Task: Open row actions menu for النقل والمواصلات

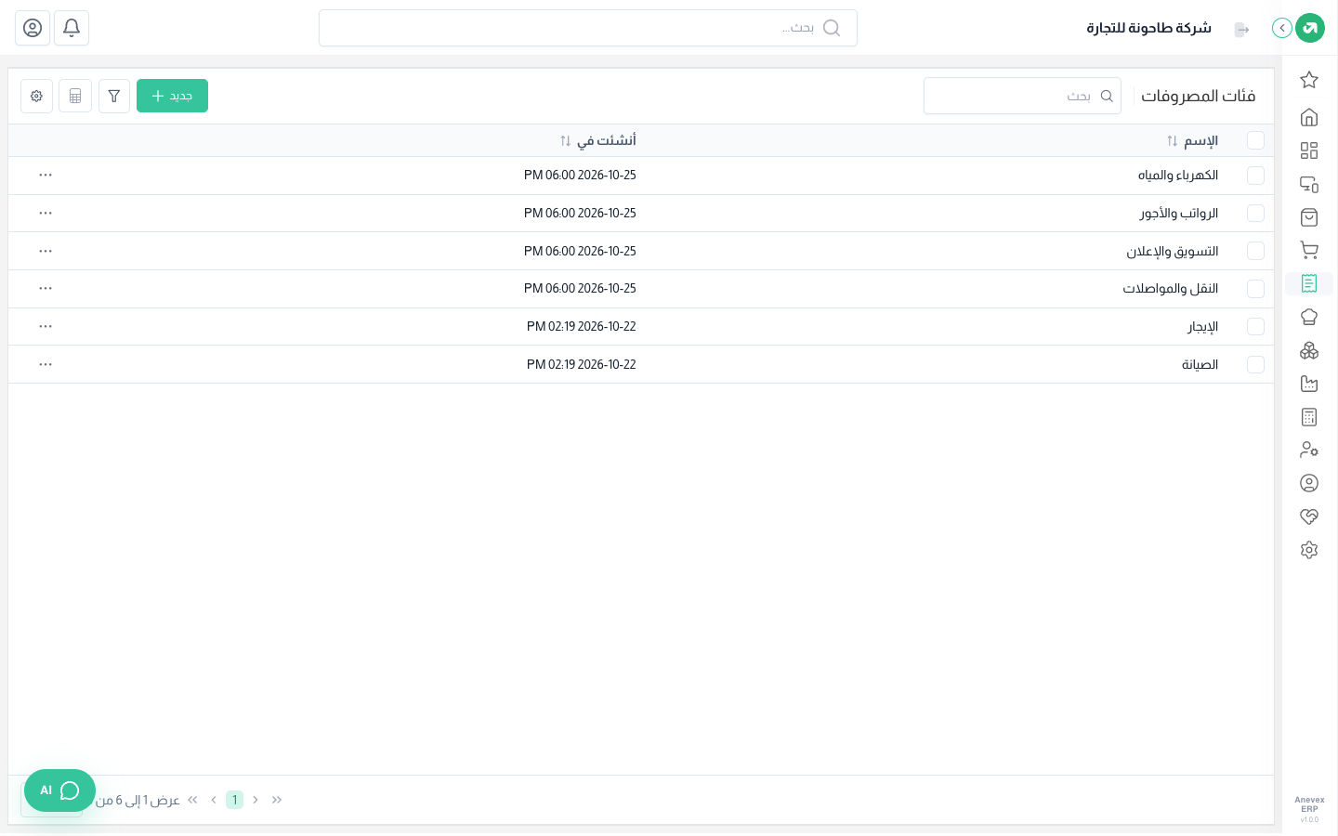Action: click(x=46, y=288)
